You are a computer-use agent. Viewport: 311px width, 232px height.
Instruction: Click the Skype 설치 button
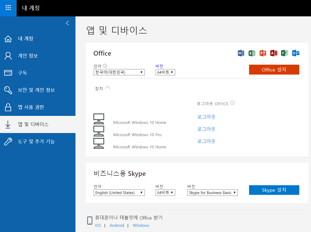[x=274, y=190]
